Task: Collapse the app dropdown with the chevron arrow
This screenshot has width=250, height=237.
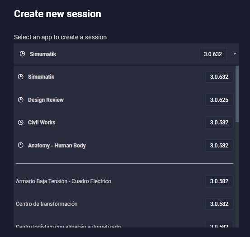Action: [235, 54]
